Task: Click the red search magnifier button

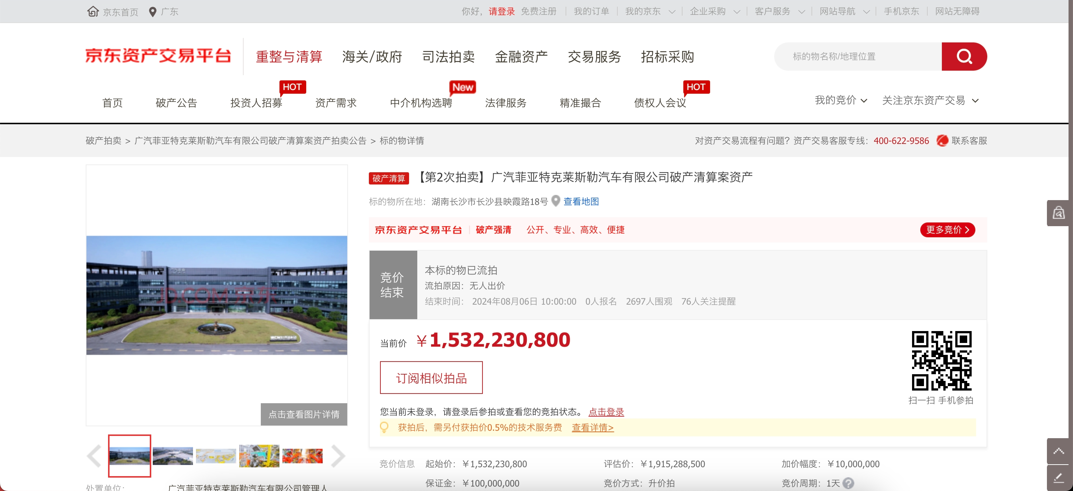Action: tap(963, 57)
